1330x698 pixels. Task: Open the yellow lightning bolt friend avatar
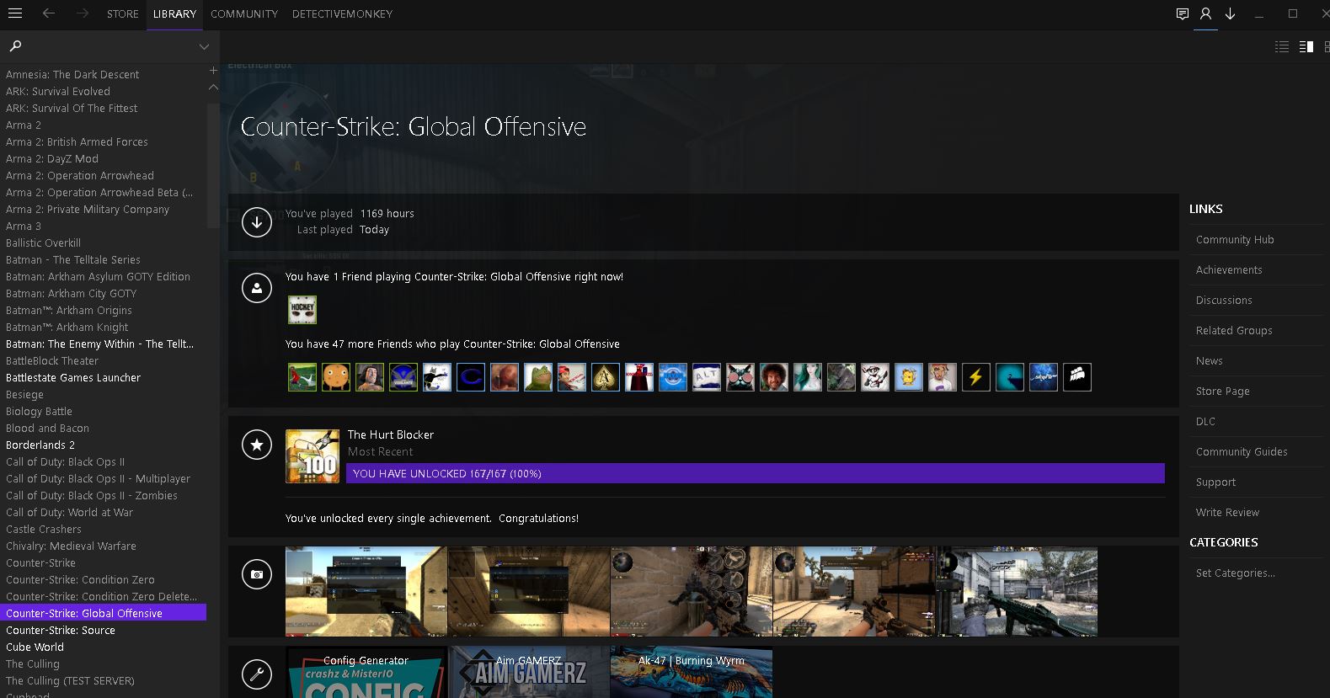point(976,377)
